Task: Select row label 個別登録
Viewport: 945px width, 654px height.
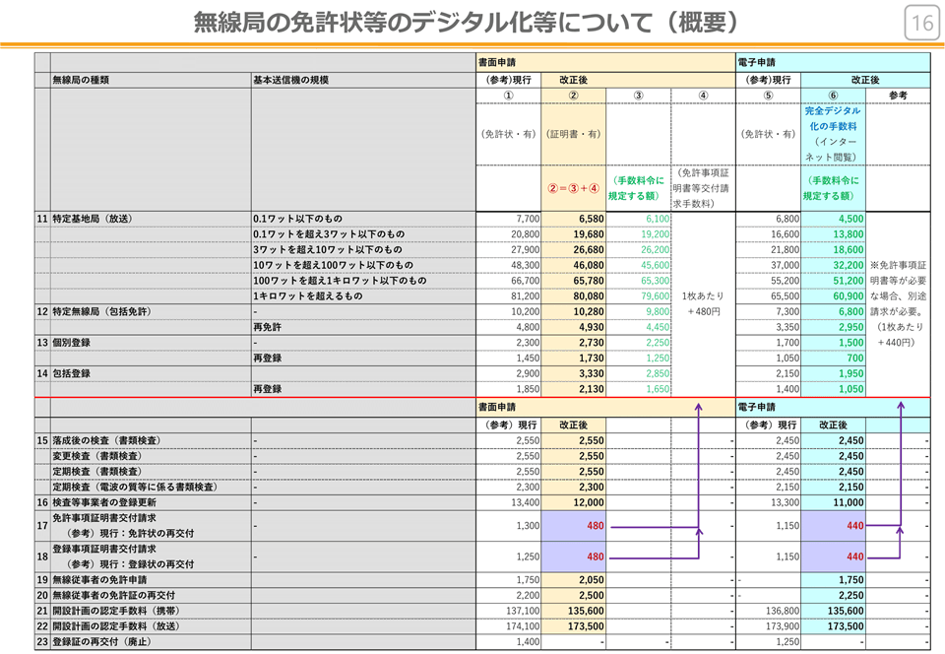Action: coord(71,343)
